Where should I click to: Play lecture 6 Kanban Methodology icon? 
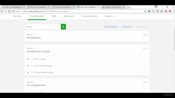pos(28,72)
